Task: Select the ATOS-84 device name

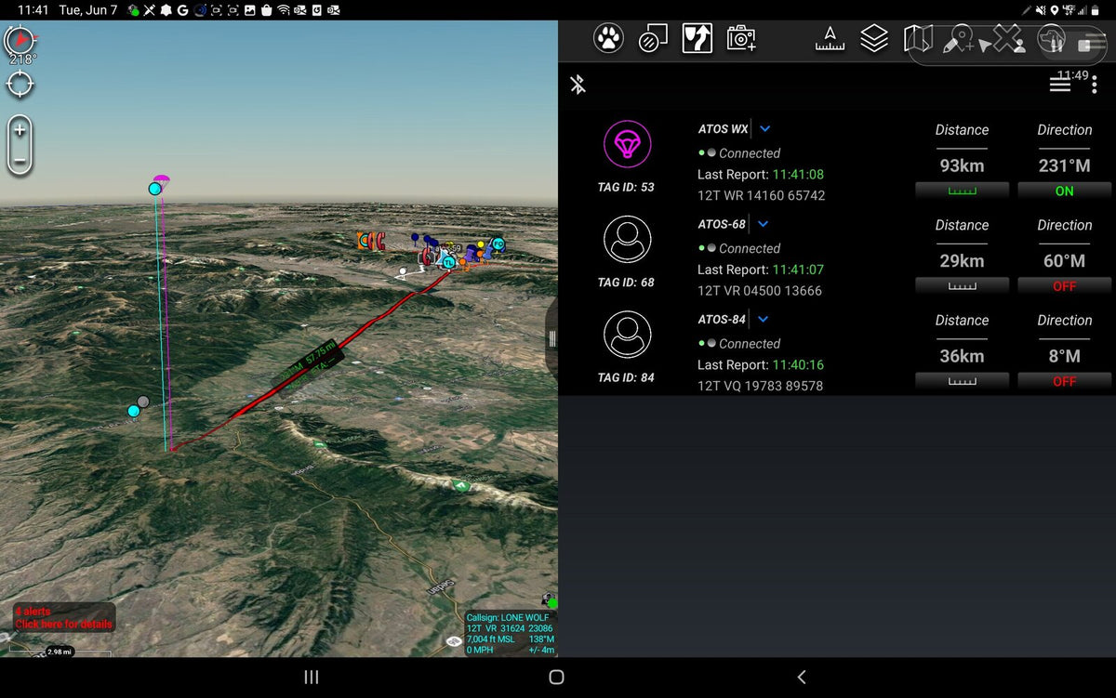Action: (722, 319)
